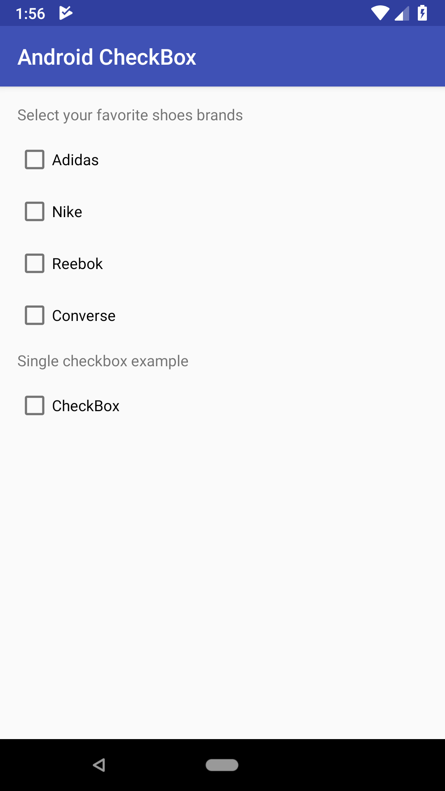Screen dimensions: 445x791
Task: Tap the Converse label text
Action: pyautogui.click(x=84, y=316)
